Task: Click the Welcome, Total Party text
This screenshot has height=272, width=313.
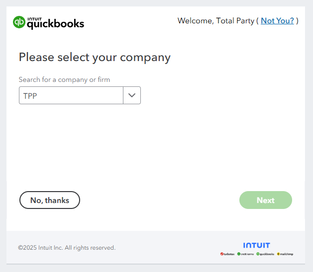Action: pos(216,21)
